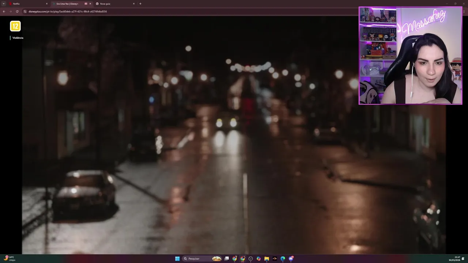The height and width of the screenshot is (263, 468).
Task: Select the Era Uma Vez Disney+ tab
Action: click(72, 4)
